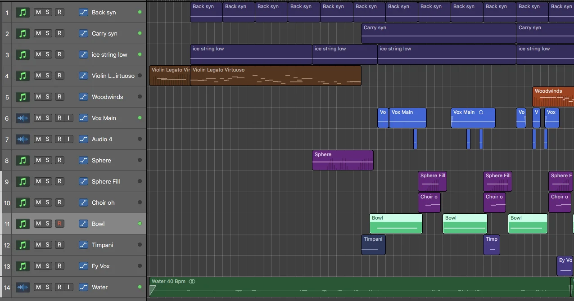This screenshot has height=301, width=574.
Task: Click the Violin Legato track instrument icon
Action: (23, 76)
